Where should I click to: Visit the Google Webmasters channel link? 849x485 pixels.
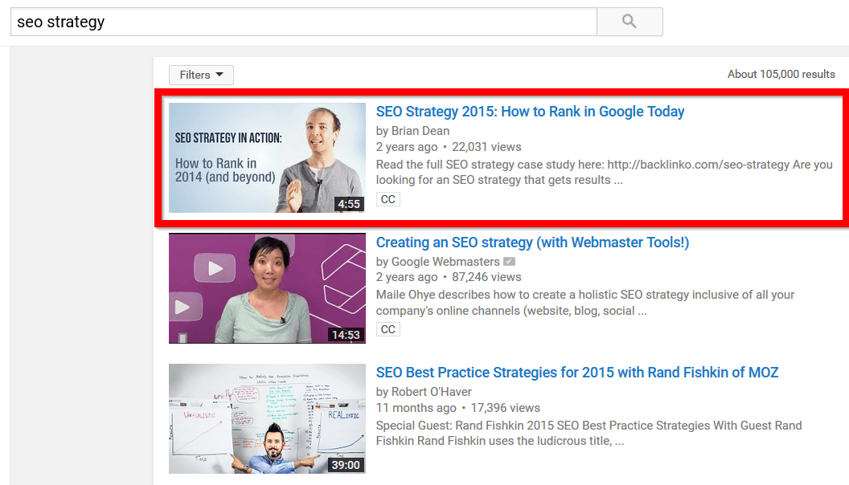click(445, 262)
